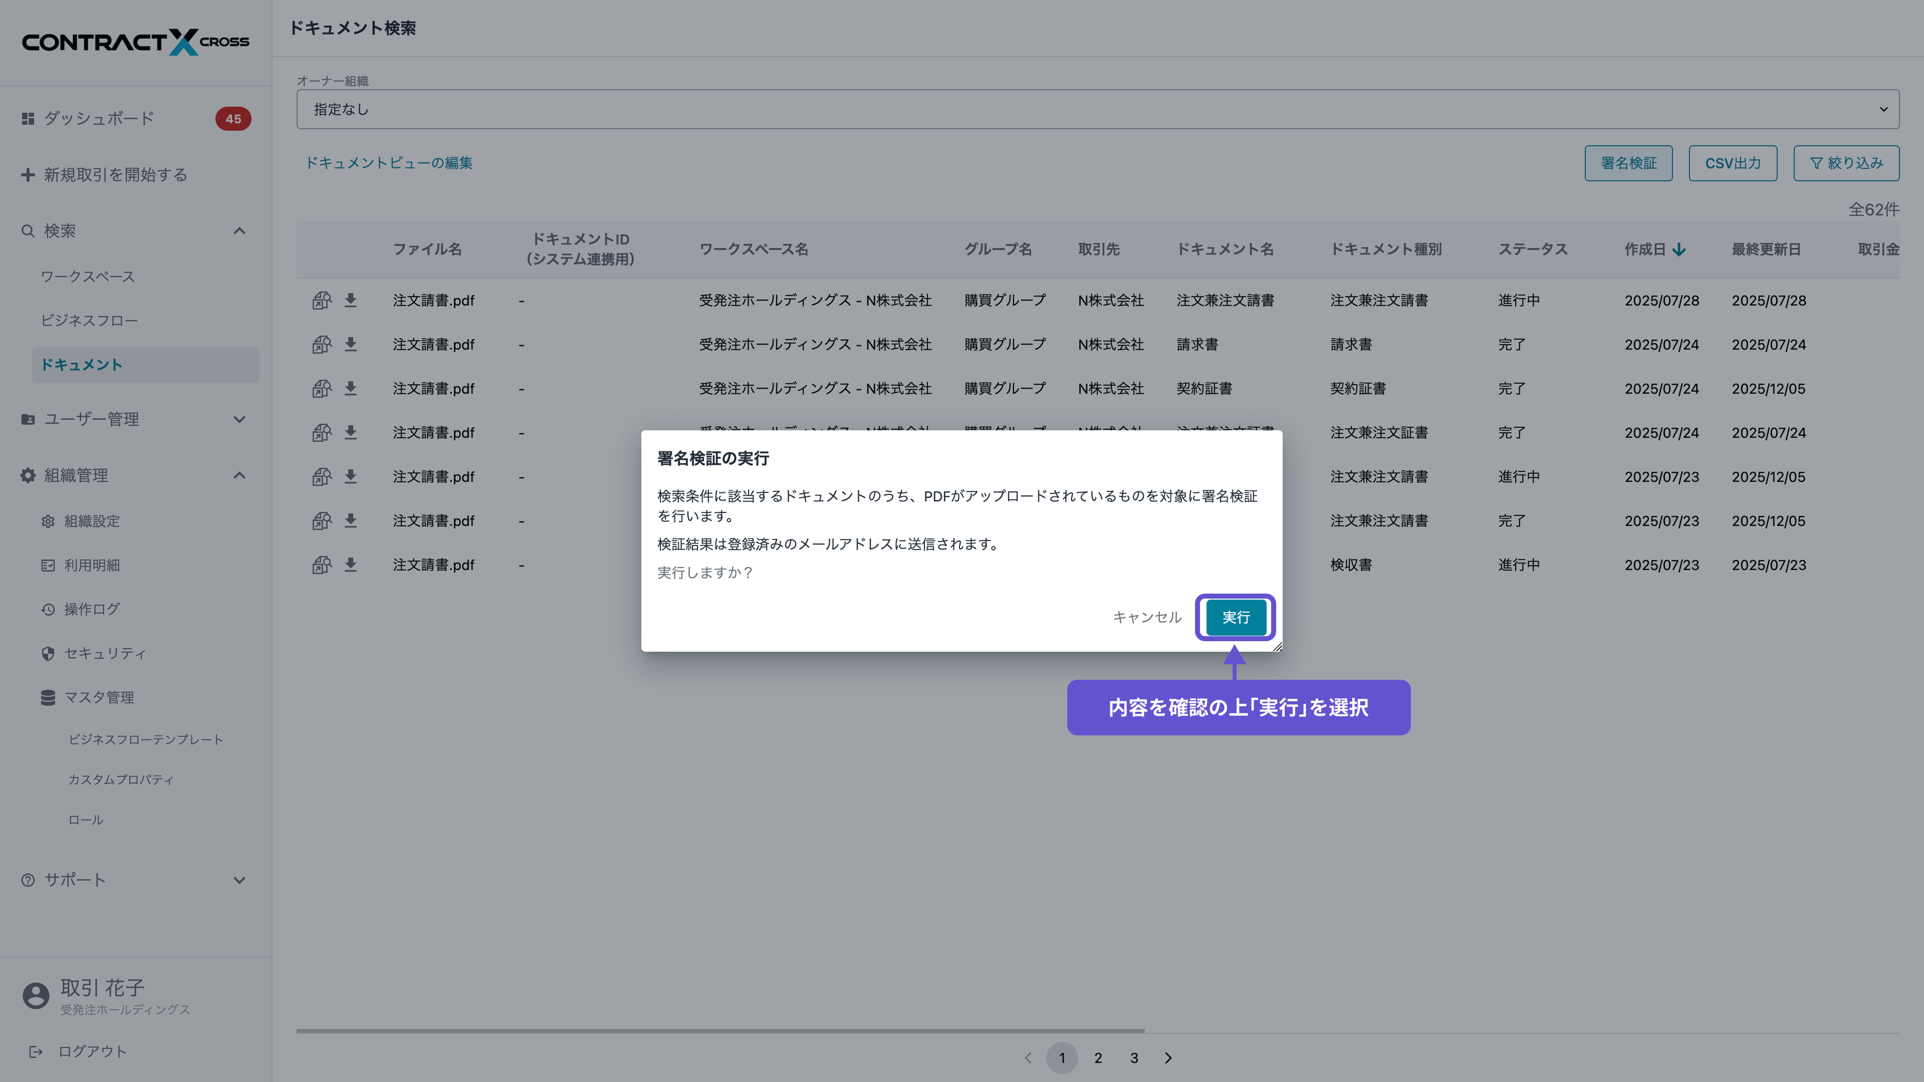Open ドキュメントビューの編集 link

390,163
